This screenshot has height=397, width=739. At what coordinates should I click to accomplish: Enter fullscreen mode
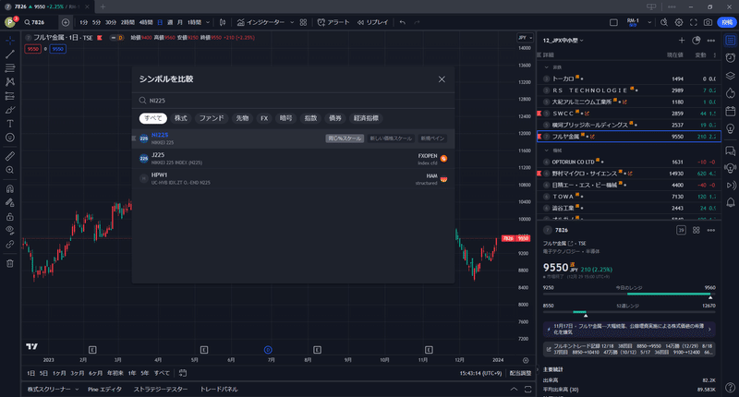coord(694,22)
